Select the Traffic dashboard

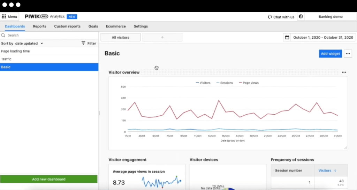[x=49, y=59]
